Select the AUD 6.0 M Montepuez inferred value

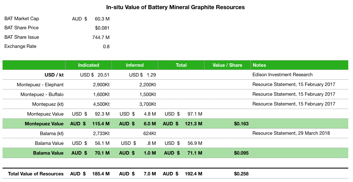[x=137, y=124]
